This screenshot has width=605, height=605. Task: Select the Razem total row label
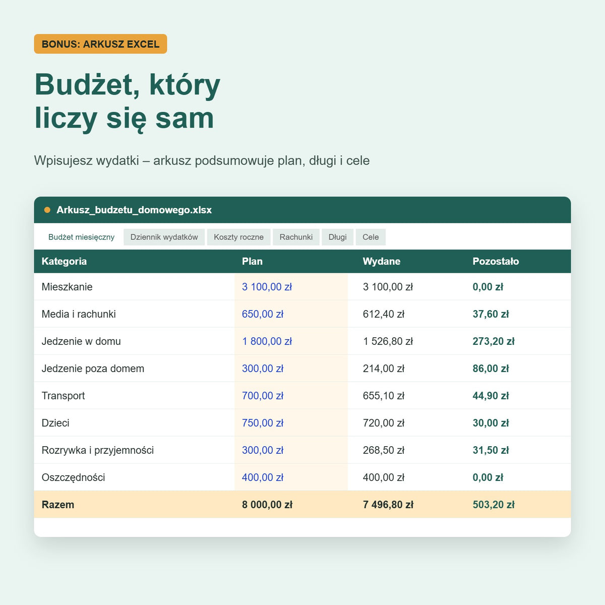click(58, 505)
